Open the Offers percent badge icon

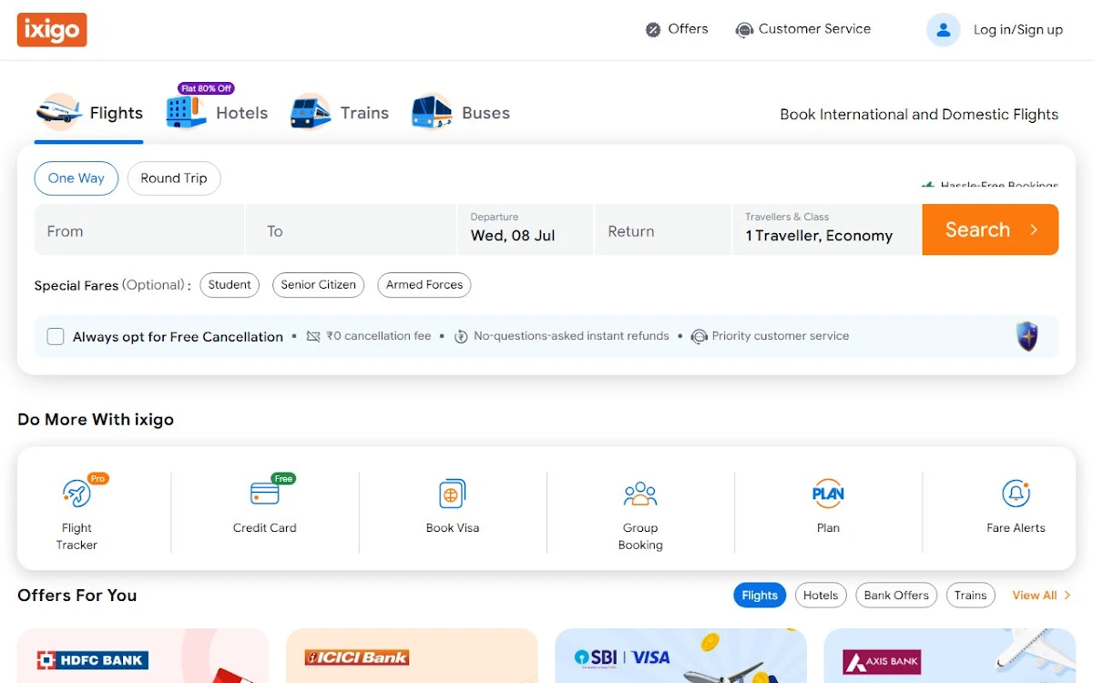(653, 30)
